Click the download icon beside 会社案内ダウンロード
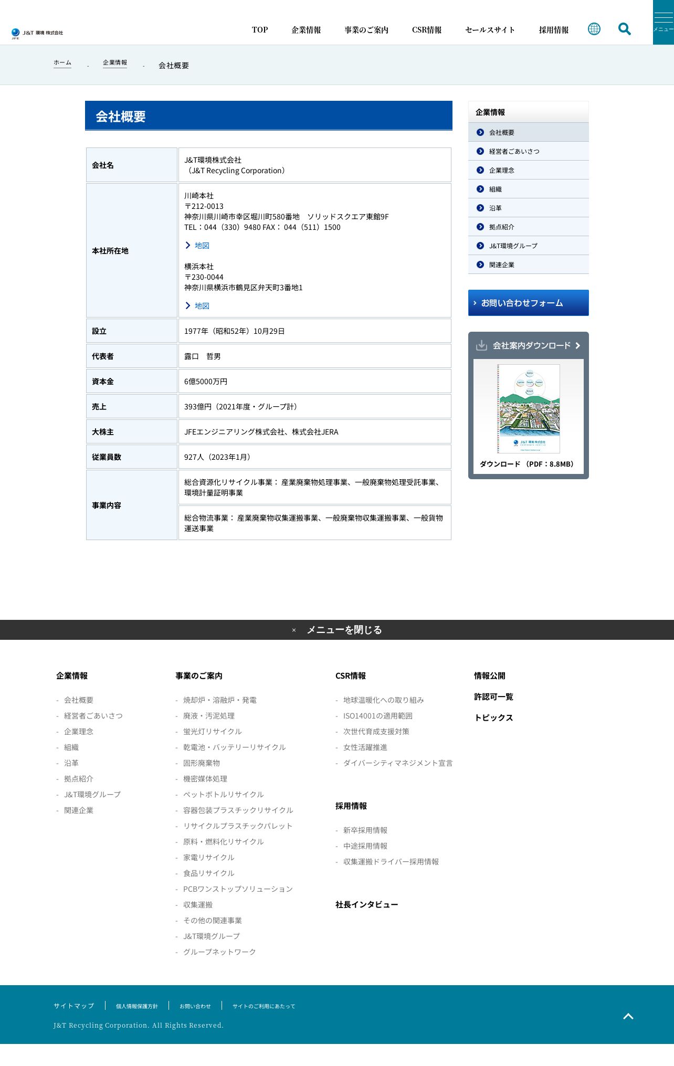The image size is (674, 1066). (x=481, y=345)
